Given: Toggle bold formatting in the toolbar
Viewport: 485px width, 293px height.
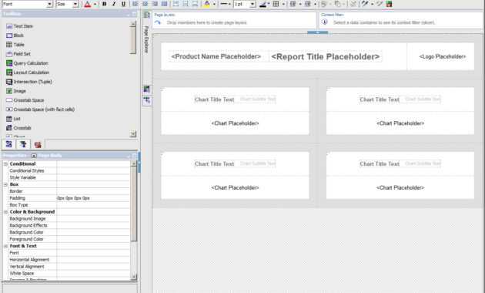Looking at the screenshot, I should point(104,4).
